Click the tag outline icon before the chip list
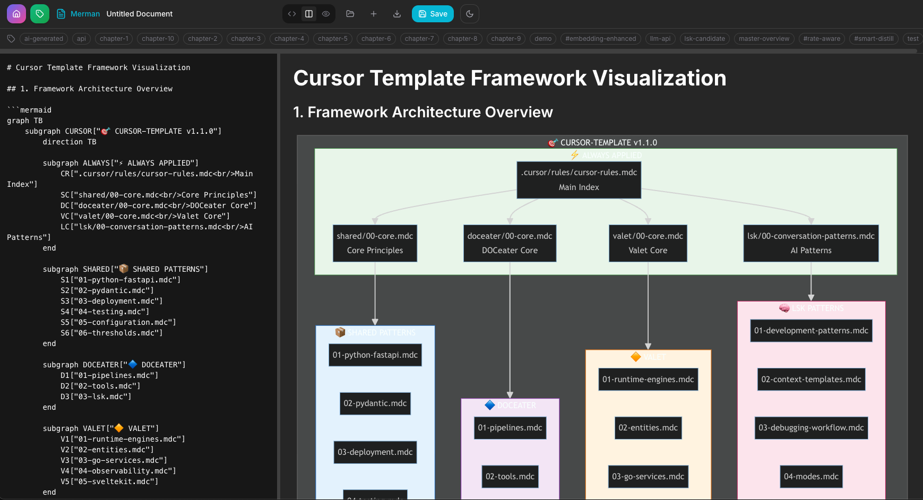 (x=11, y=38)
